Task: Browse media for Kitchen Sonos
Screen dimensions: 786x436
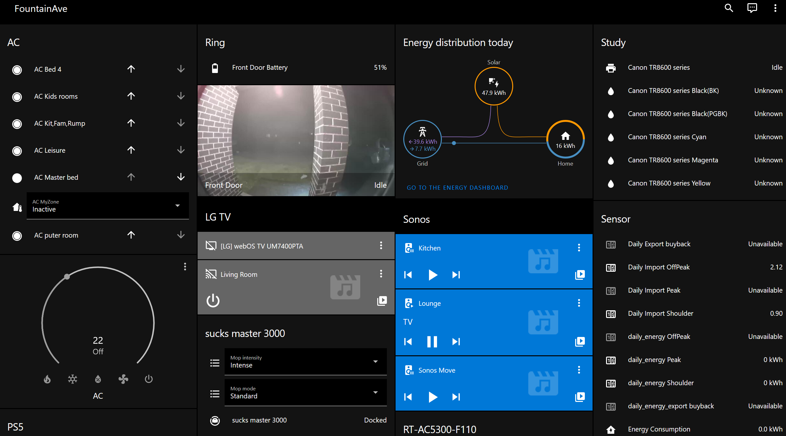Action: pos(580,275)
